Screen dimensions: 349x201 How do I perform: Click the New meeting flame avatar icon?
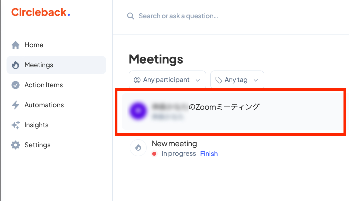click(138, 148)
